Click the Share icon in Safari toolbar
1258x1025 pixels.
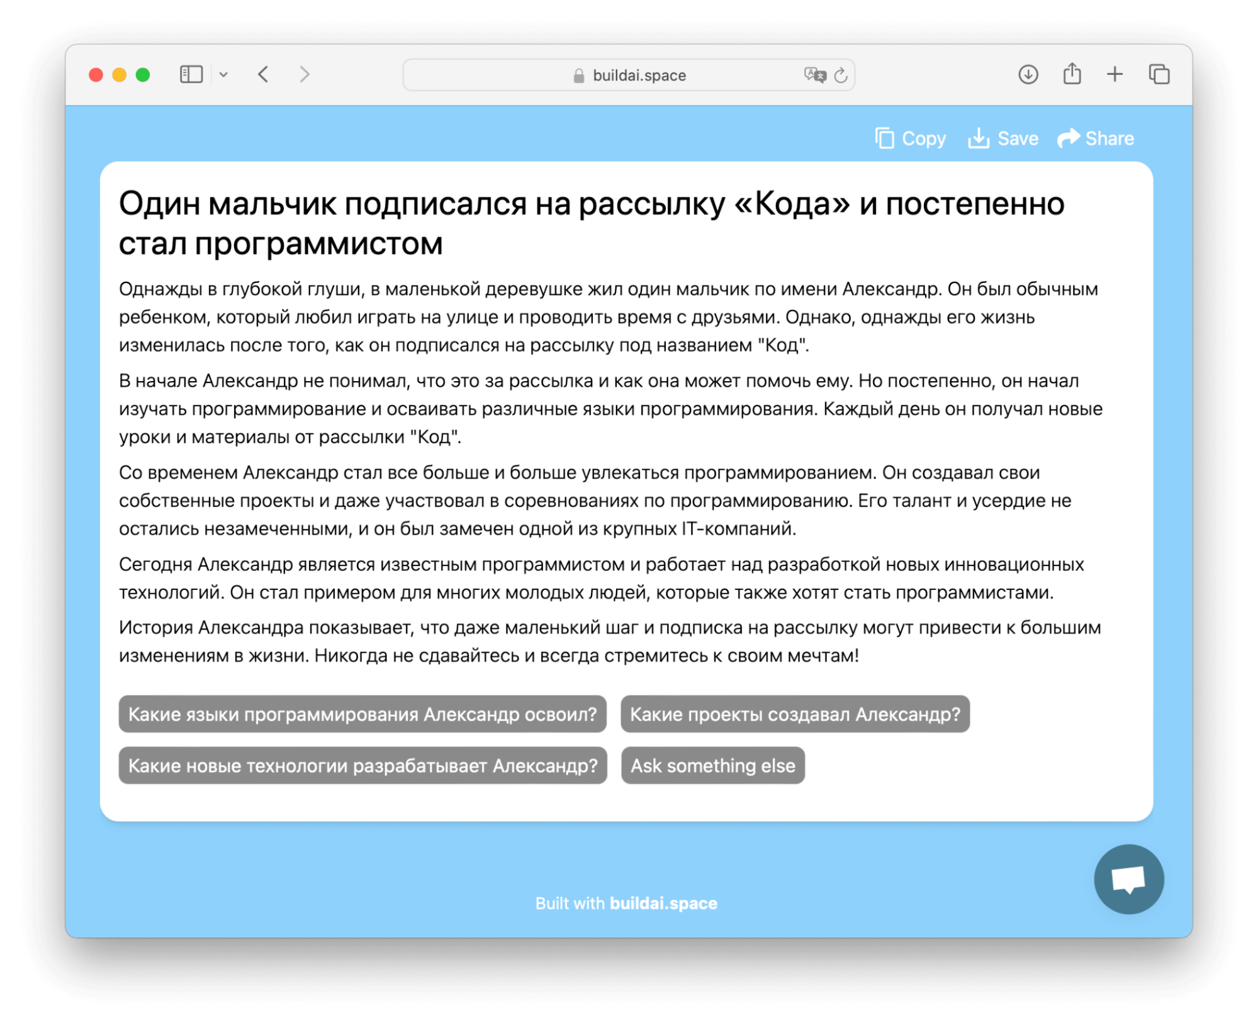[x=1072, y=74]
